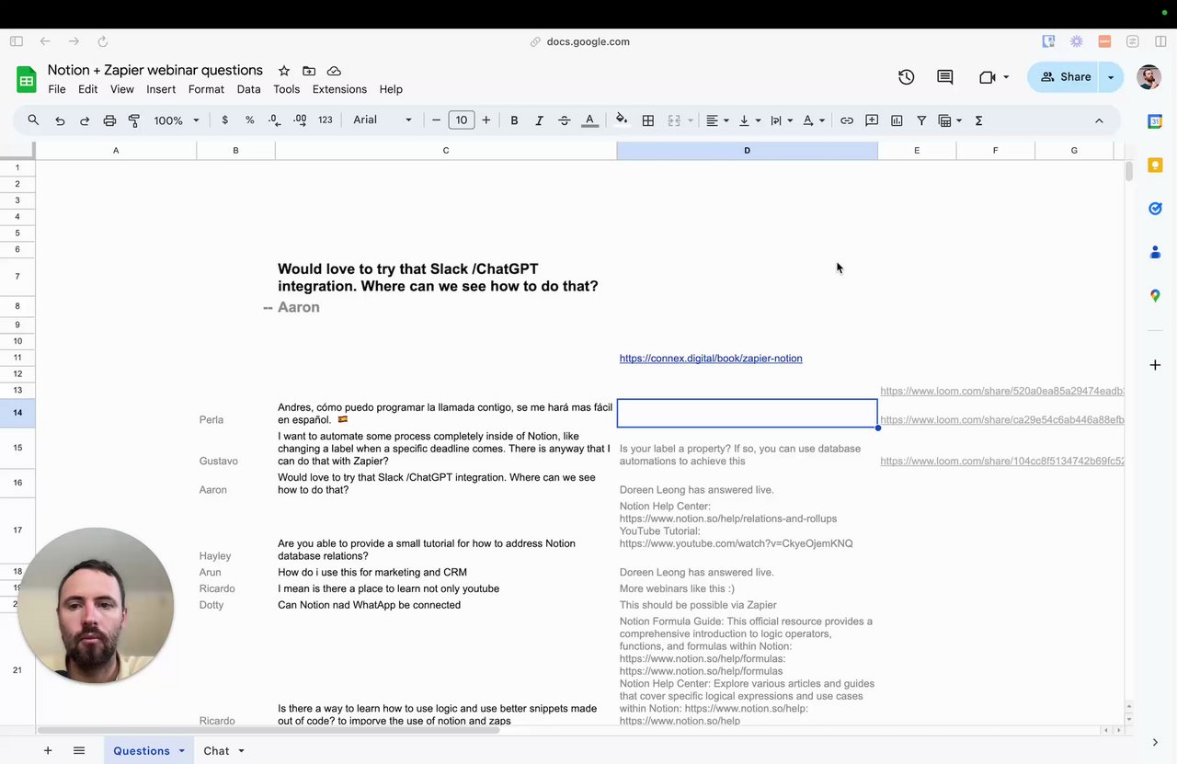The height and width of the screenshot is (764, 1177).
Task: Click the browser reload button
Action: [x=103, y=41]
